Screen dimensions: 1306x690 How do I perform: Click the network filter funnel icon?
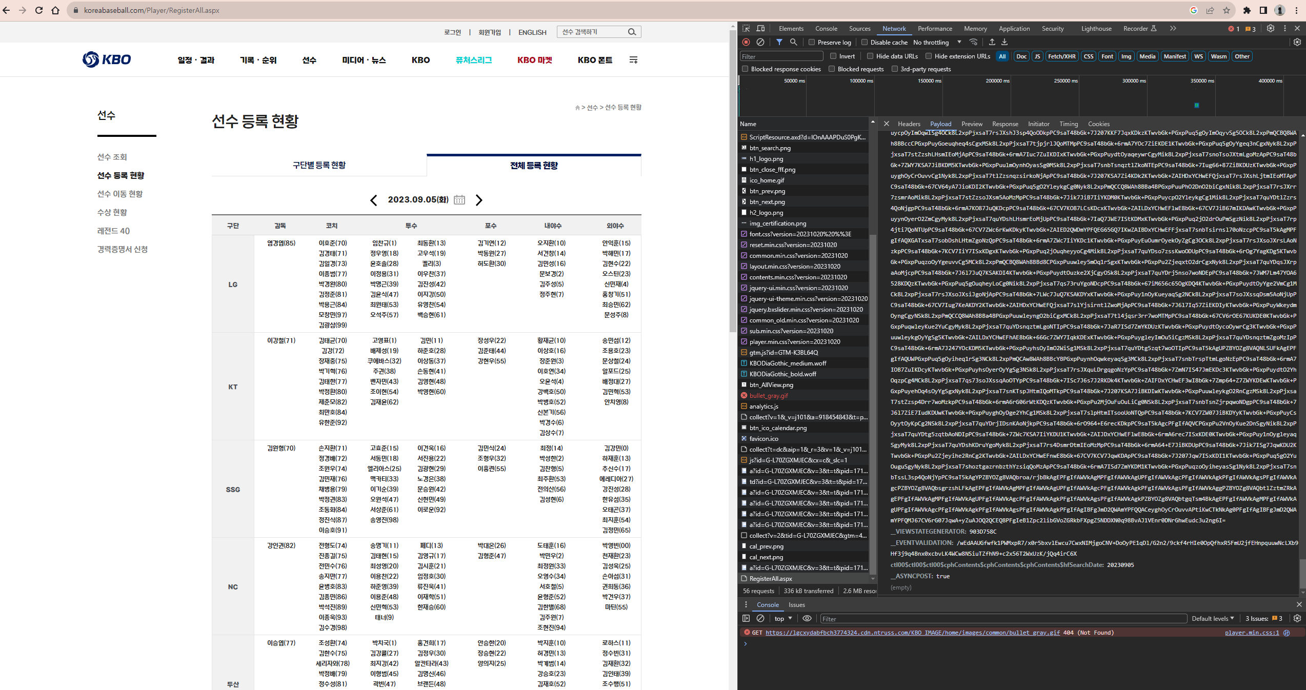[779, 42]
